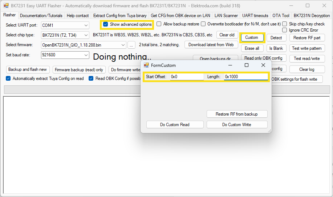Open the Documentation/Tutorials tab

41,16
